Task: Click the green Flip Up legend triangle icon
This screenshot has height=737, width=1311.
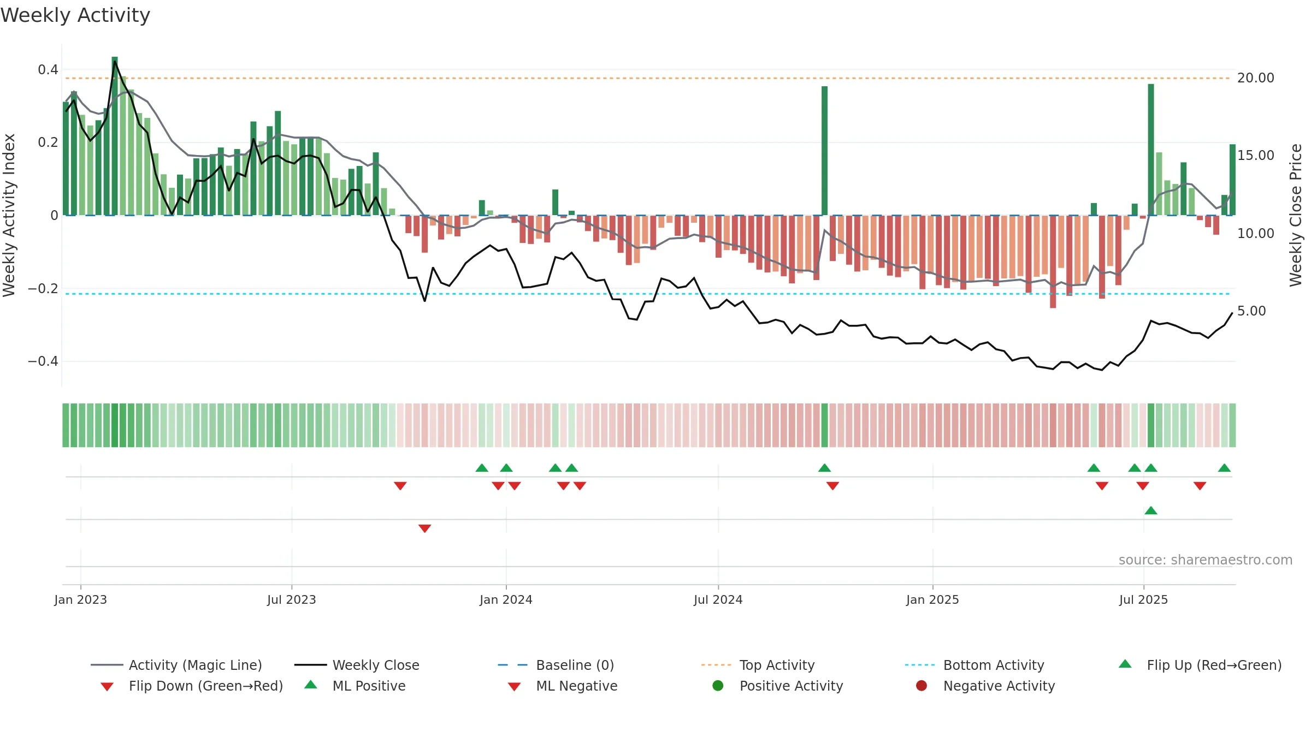Action: (x=1125, y=664)
